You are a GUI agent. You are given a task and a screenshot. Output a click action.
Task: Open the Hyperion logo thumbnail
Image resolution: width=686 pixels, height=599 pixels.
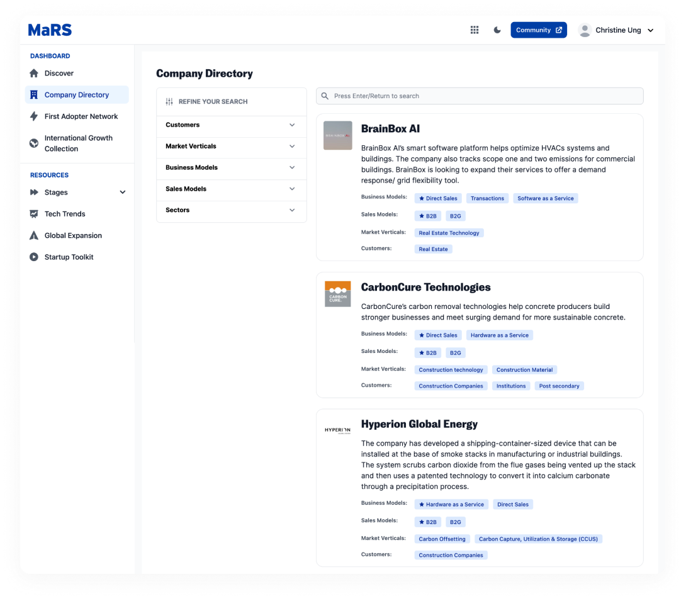pyautogui.click(x=337, y=430)
